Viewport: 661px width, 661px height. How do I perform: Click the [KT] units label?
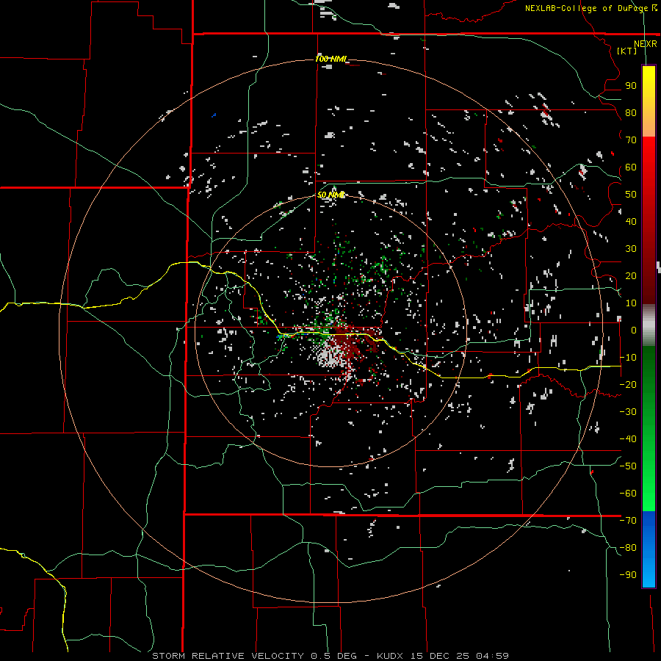pyautogui.click(x=627, y=51)
